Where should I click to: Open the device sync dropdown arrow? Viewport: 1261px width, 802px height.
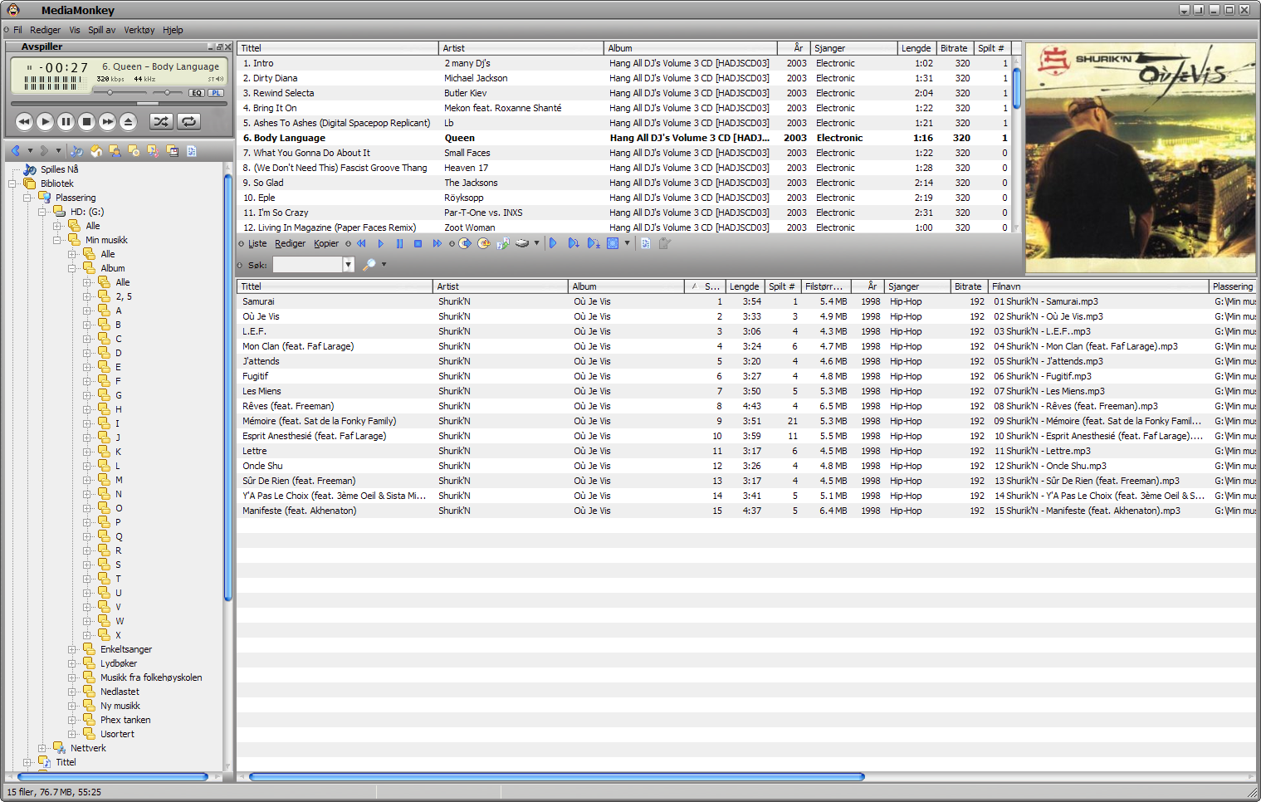tap(536, 243)
